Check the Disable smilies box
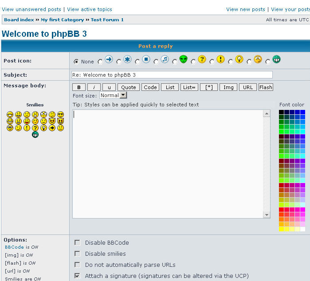The width and height of the screenshot is (310, 281). point(77,254)
